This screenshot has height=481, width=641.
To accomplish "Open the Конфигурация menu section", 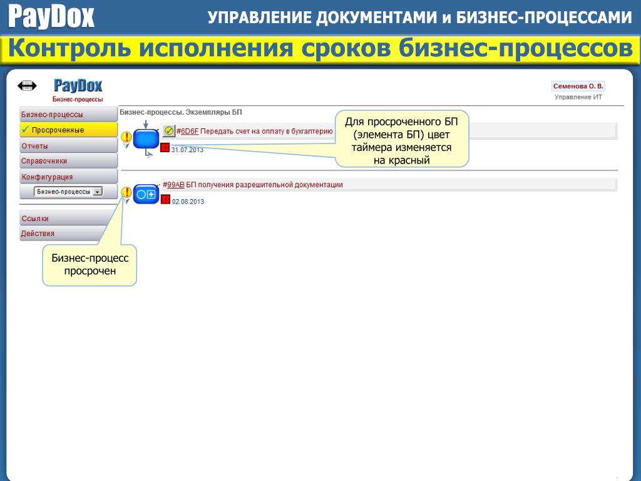I will [68, 177].
